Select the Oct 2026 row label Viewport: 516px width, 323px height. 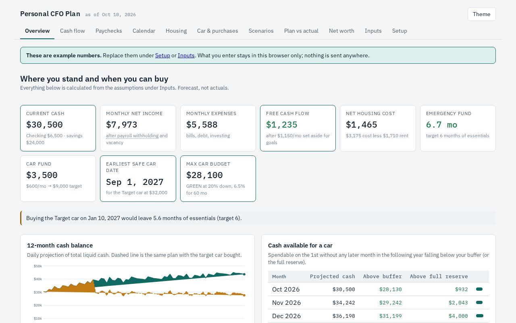[286, 289]
